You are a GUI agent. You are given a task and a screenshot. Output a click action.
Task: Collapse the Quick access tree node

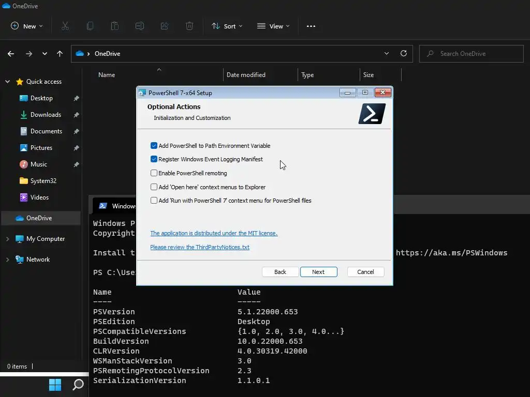tap(7, 82)
